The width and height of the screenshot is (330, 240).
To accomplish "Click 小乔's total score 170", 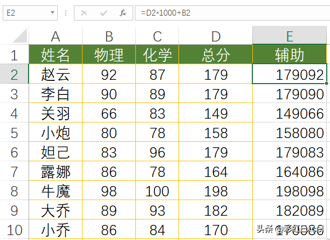I will pyautogui.click(x=216, y=229).
